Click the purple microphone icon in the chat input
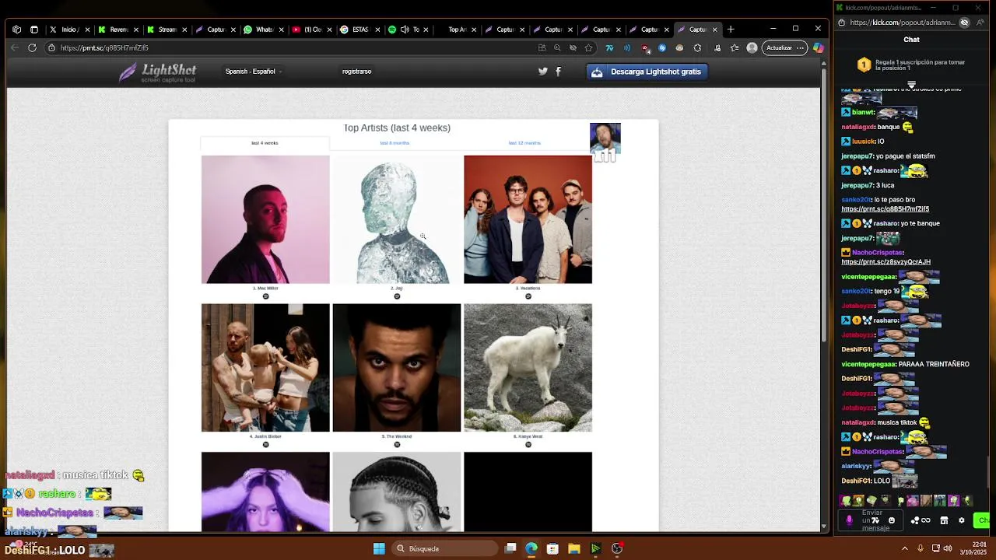The height and width of the screenshot is (560, 996). [849, 520]
